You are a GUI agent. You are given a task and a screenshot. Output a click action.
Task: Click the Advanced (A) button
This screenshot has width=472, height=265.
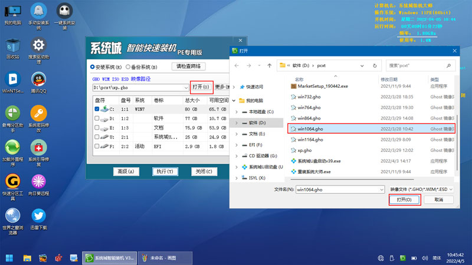(126, 171)
